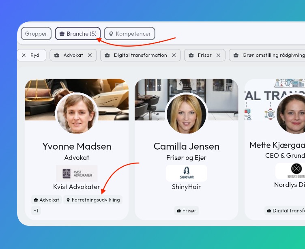Click briefcase icon on Grøn omstilling chip
The width and height of the screenshot is (305, 249).
coord(236,55)
